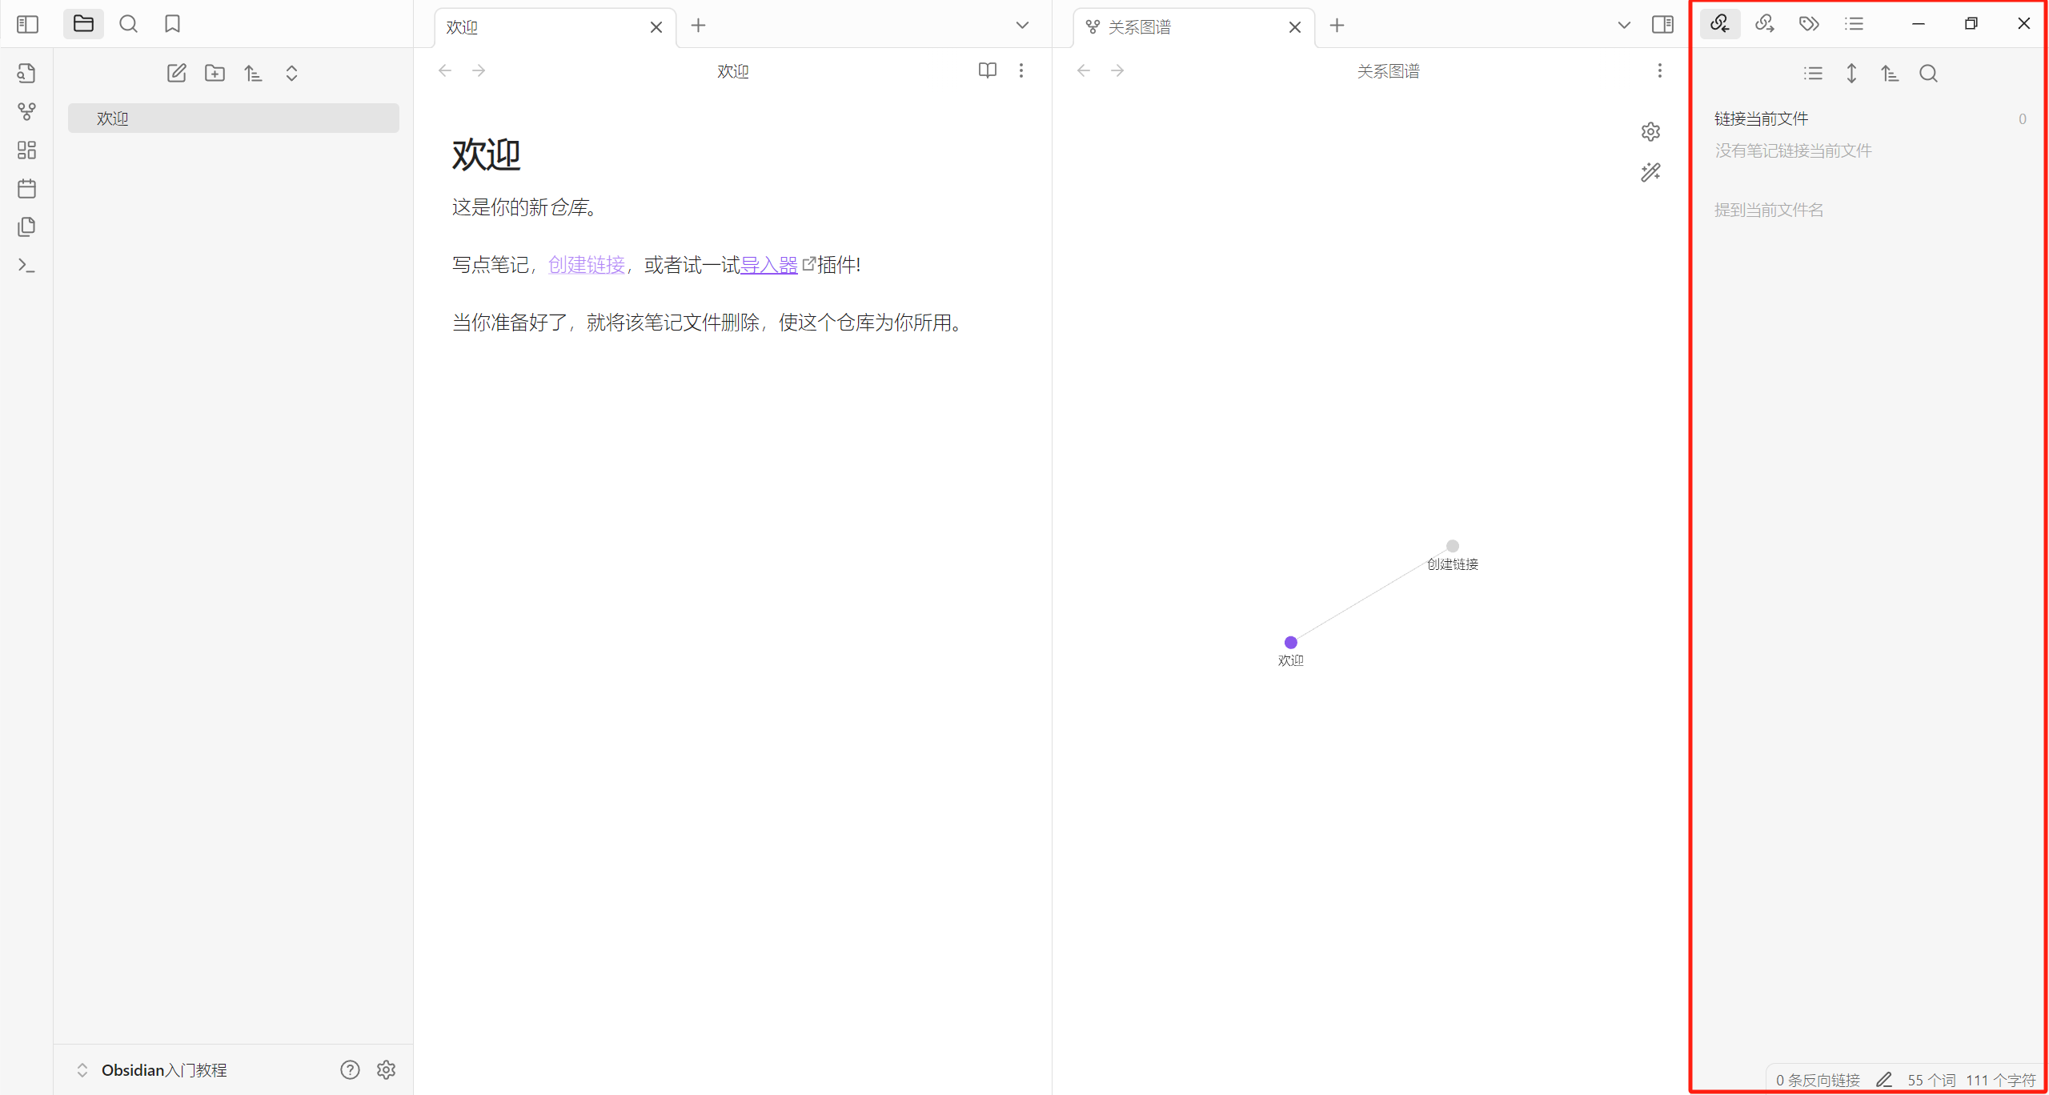Open today's daily note calendar icon

[26, 189]
